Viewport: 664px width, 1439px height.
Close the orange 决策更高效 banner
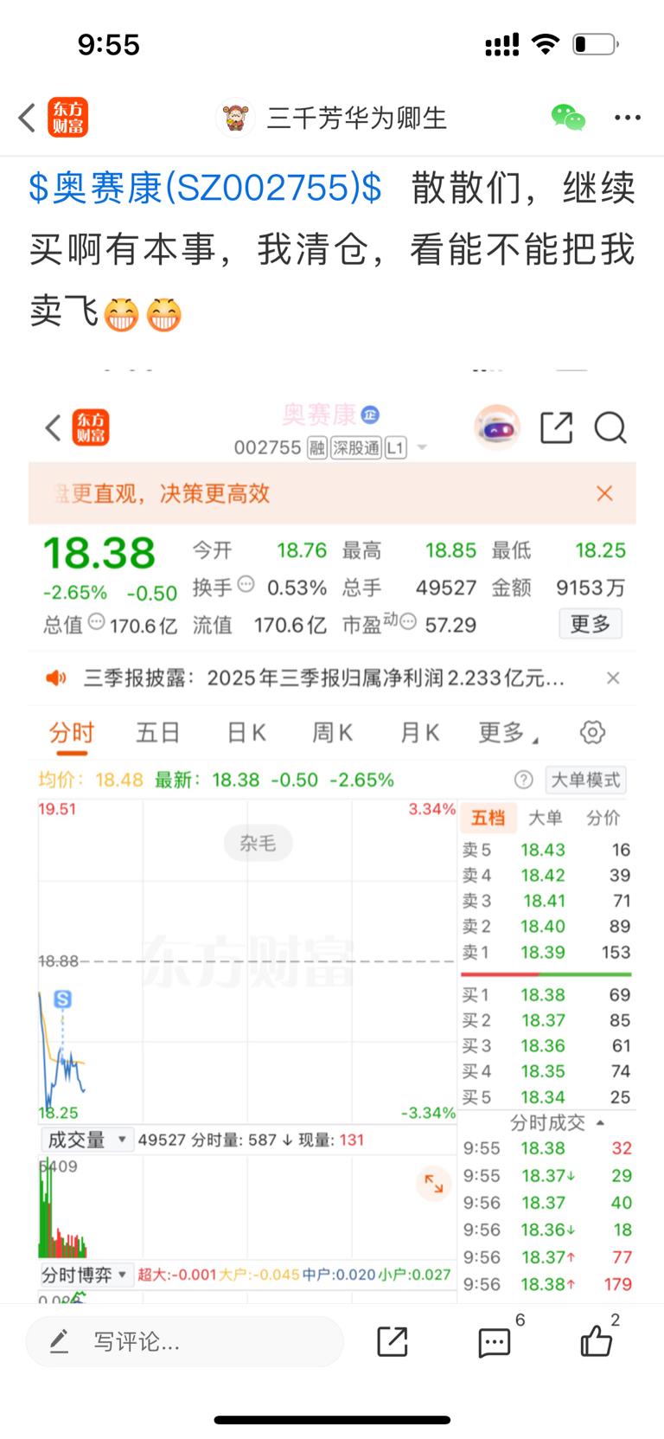(x=604, y=493)
